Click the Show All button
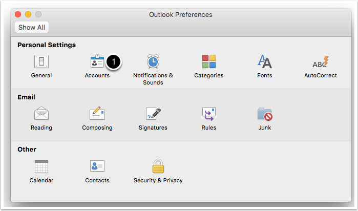This screenshot has height=211, width=358. (x=32, y=27)
